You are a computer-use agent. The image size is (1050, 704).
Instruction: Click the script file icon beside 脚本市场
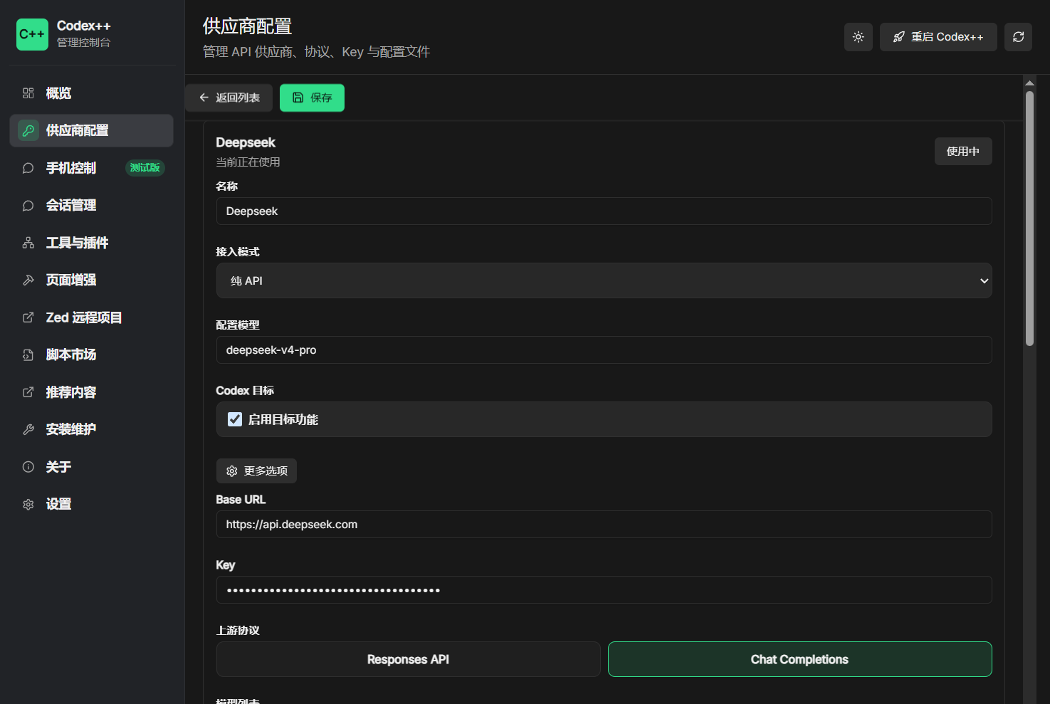[28, 355]
